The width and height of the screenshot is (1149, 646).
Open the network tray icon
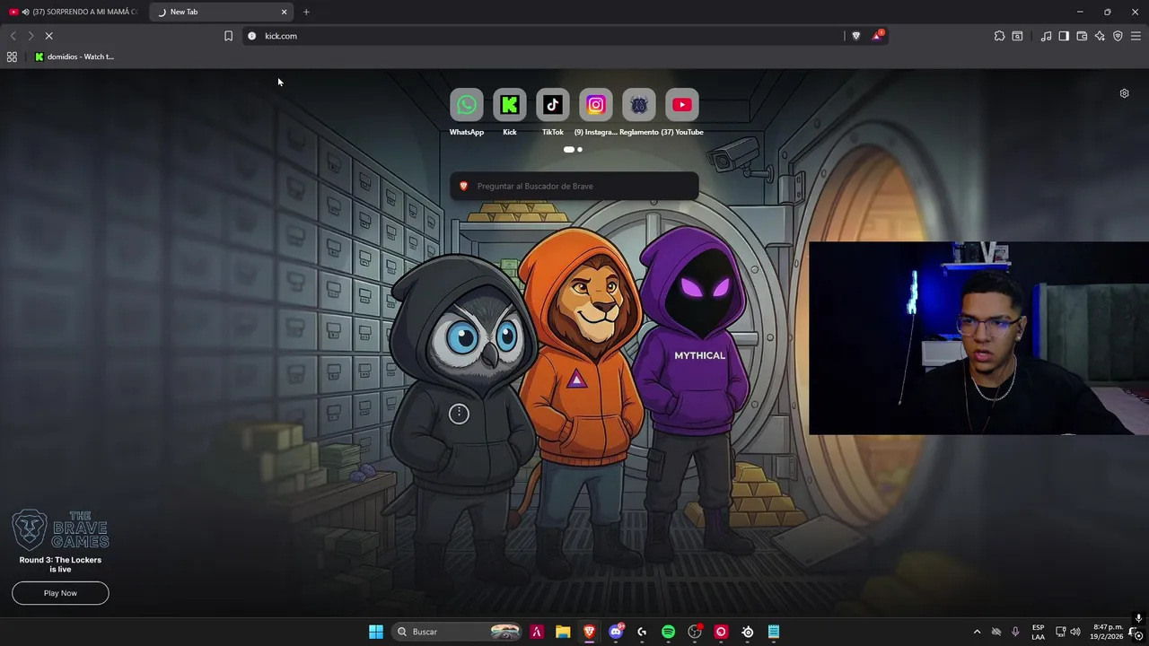pyautogui.click(x=1060, y=632)
